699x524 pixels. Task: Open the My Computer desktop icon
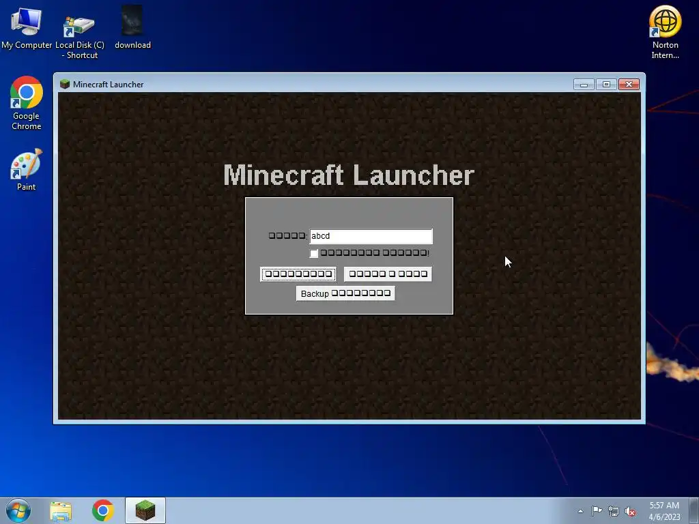pyautogui.click(x=27, y=27)
